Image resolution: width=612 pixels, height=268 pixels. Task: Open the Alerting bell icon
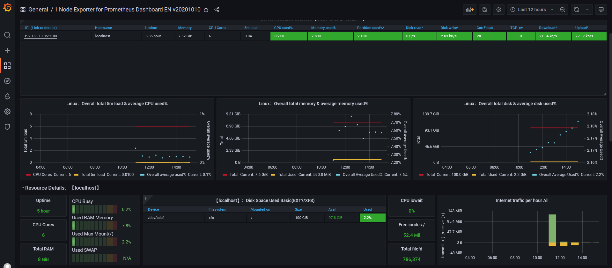tap(7, 96)
